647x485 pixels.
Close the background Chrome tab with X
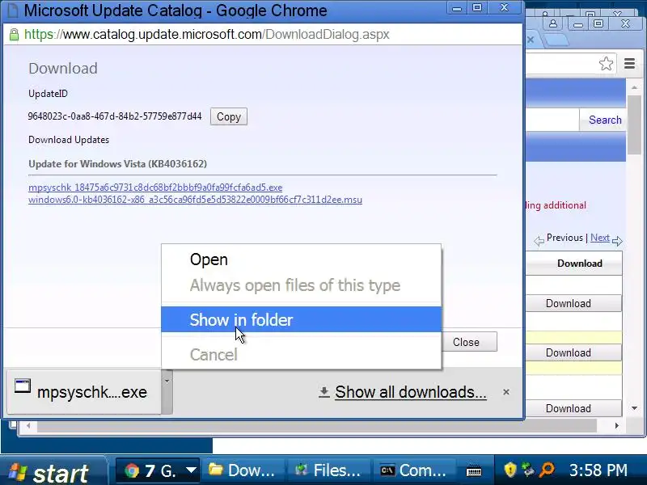tap(531, 40)
